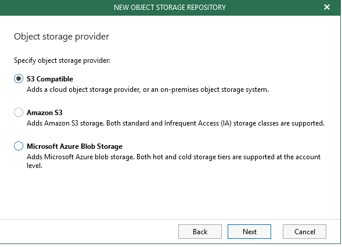Close the New Object Storage Repository dialog
The width and height of the screenshot is (342, 247).
tap(327, 7)
